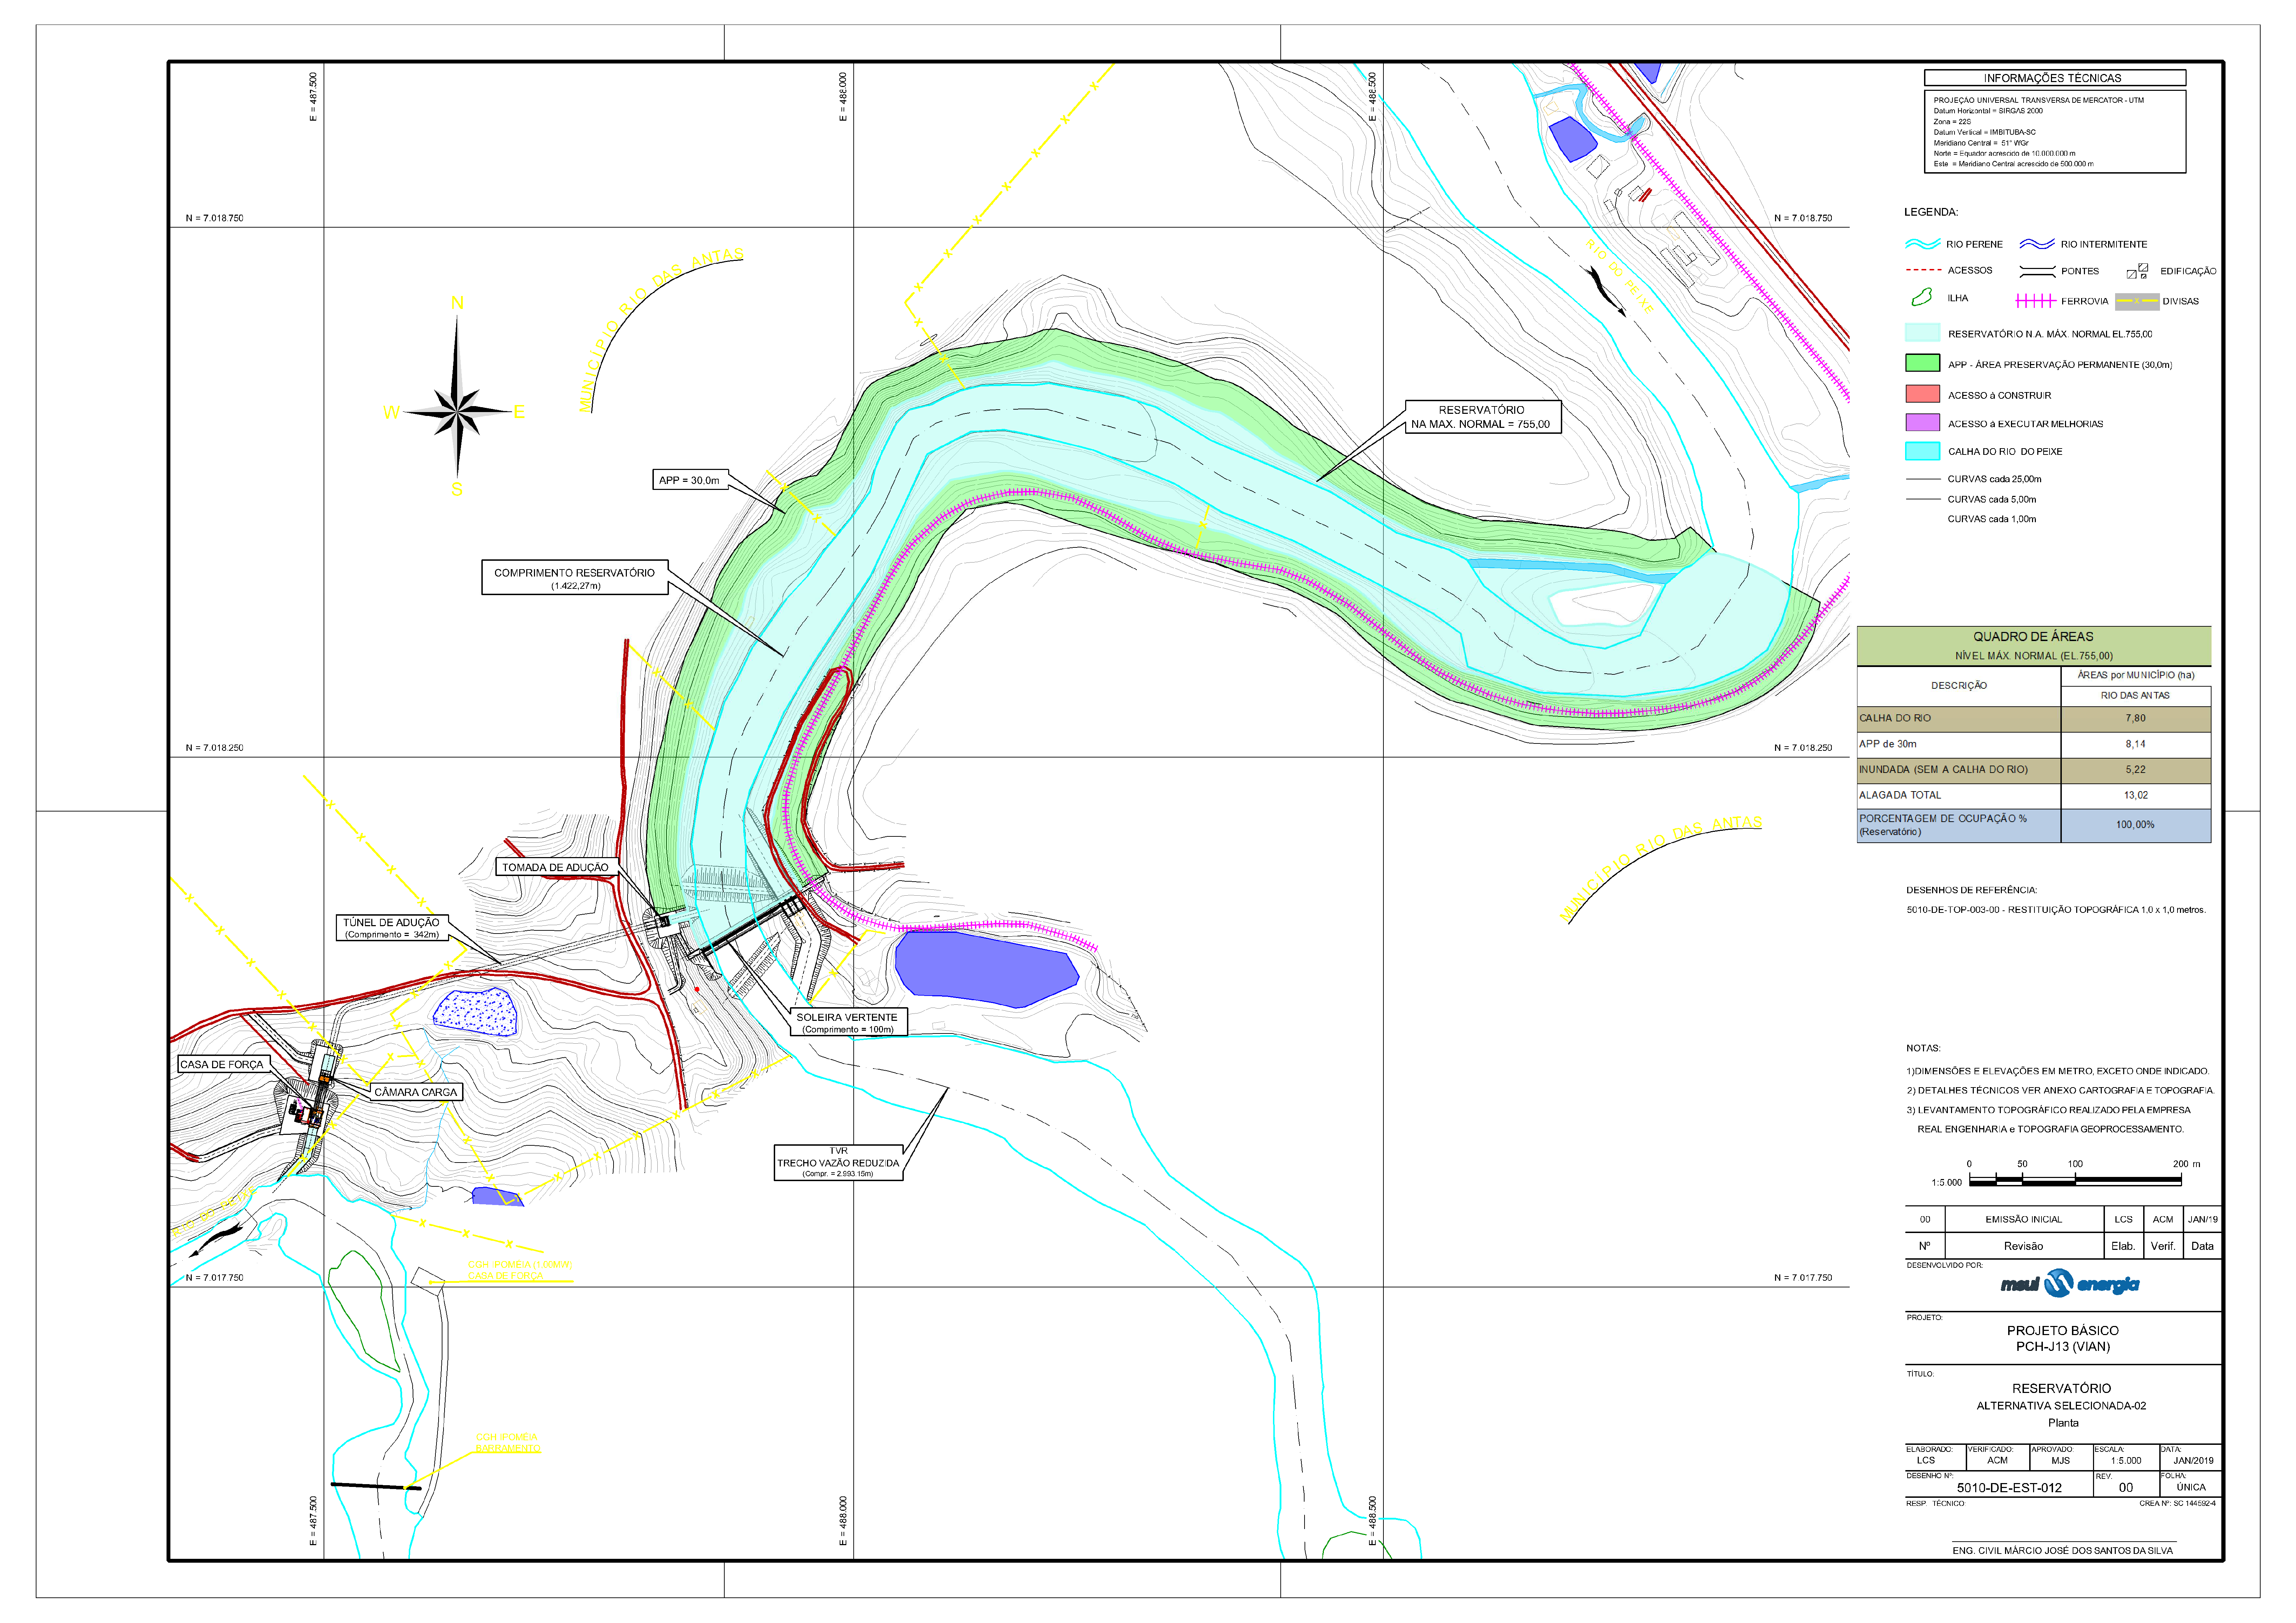
Task: Click the Edificação legend symbol
Action: 2137,271
